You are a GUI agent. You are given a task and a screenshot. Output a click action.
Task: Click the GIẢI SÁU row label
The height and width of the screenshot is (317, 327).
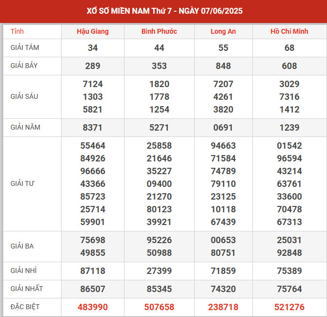point(24,96)
